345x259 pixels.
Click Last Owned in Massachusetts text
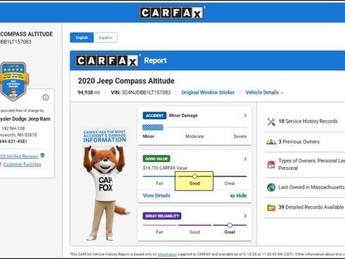pos(311,188)
